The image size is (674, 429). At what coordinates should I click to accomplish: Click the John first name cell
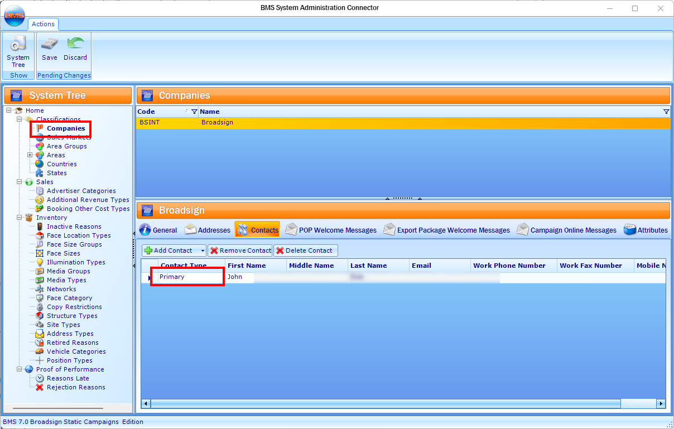click(x=256, y=277)
